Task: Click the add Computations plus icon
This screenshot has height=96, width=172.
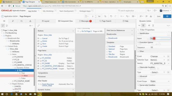Action: 73,73
